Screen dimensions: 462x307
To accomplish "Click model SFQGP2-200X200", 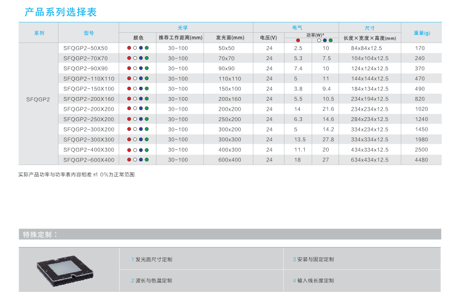I will point(88,109).
